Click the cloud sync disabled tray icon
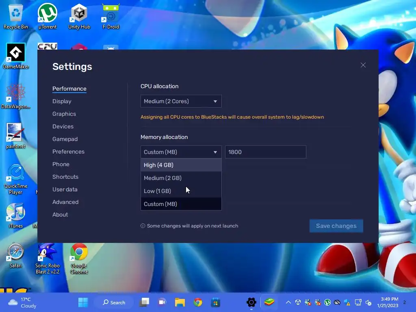This screenshot has height=312, width=416. coord(337,302)
